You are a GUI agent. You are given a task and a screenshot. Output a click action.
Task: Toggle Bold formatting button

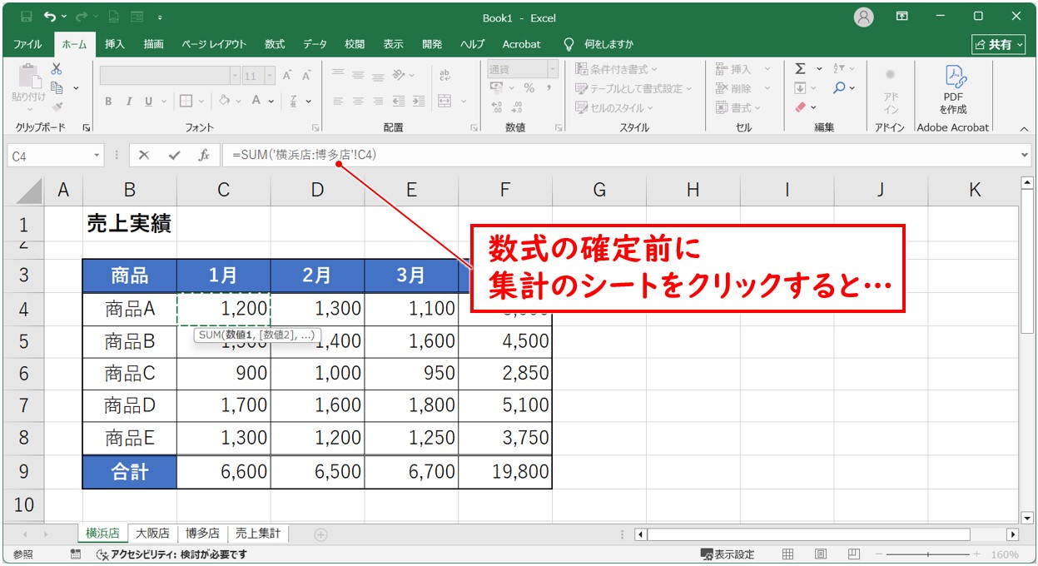[x=108, y=102]
